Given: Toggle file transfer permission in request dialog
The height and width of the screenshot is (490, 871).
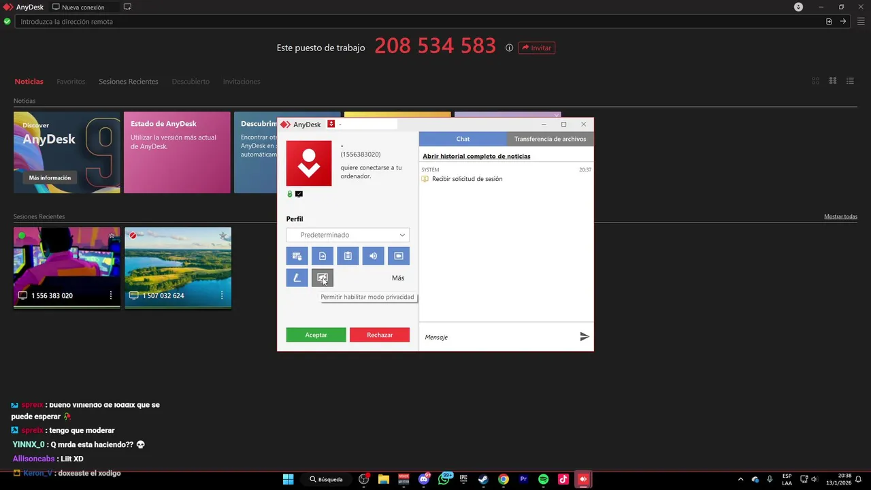Looking at the screenshot, I should pyautogui.click(x=323, y=256).
